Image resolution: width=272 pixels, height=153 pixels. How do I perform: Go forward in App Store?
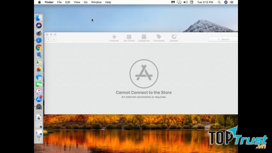click(54, 39)
